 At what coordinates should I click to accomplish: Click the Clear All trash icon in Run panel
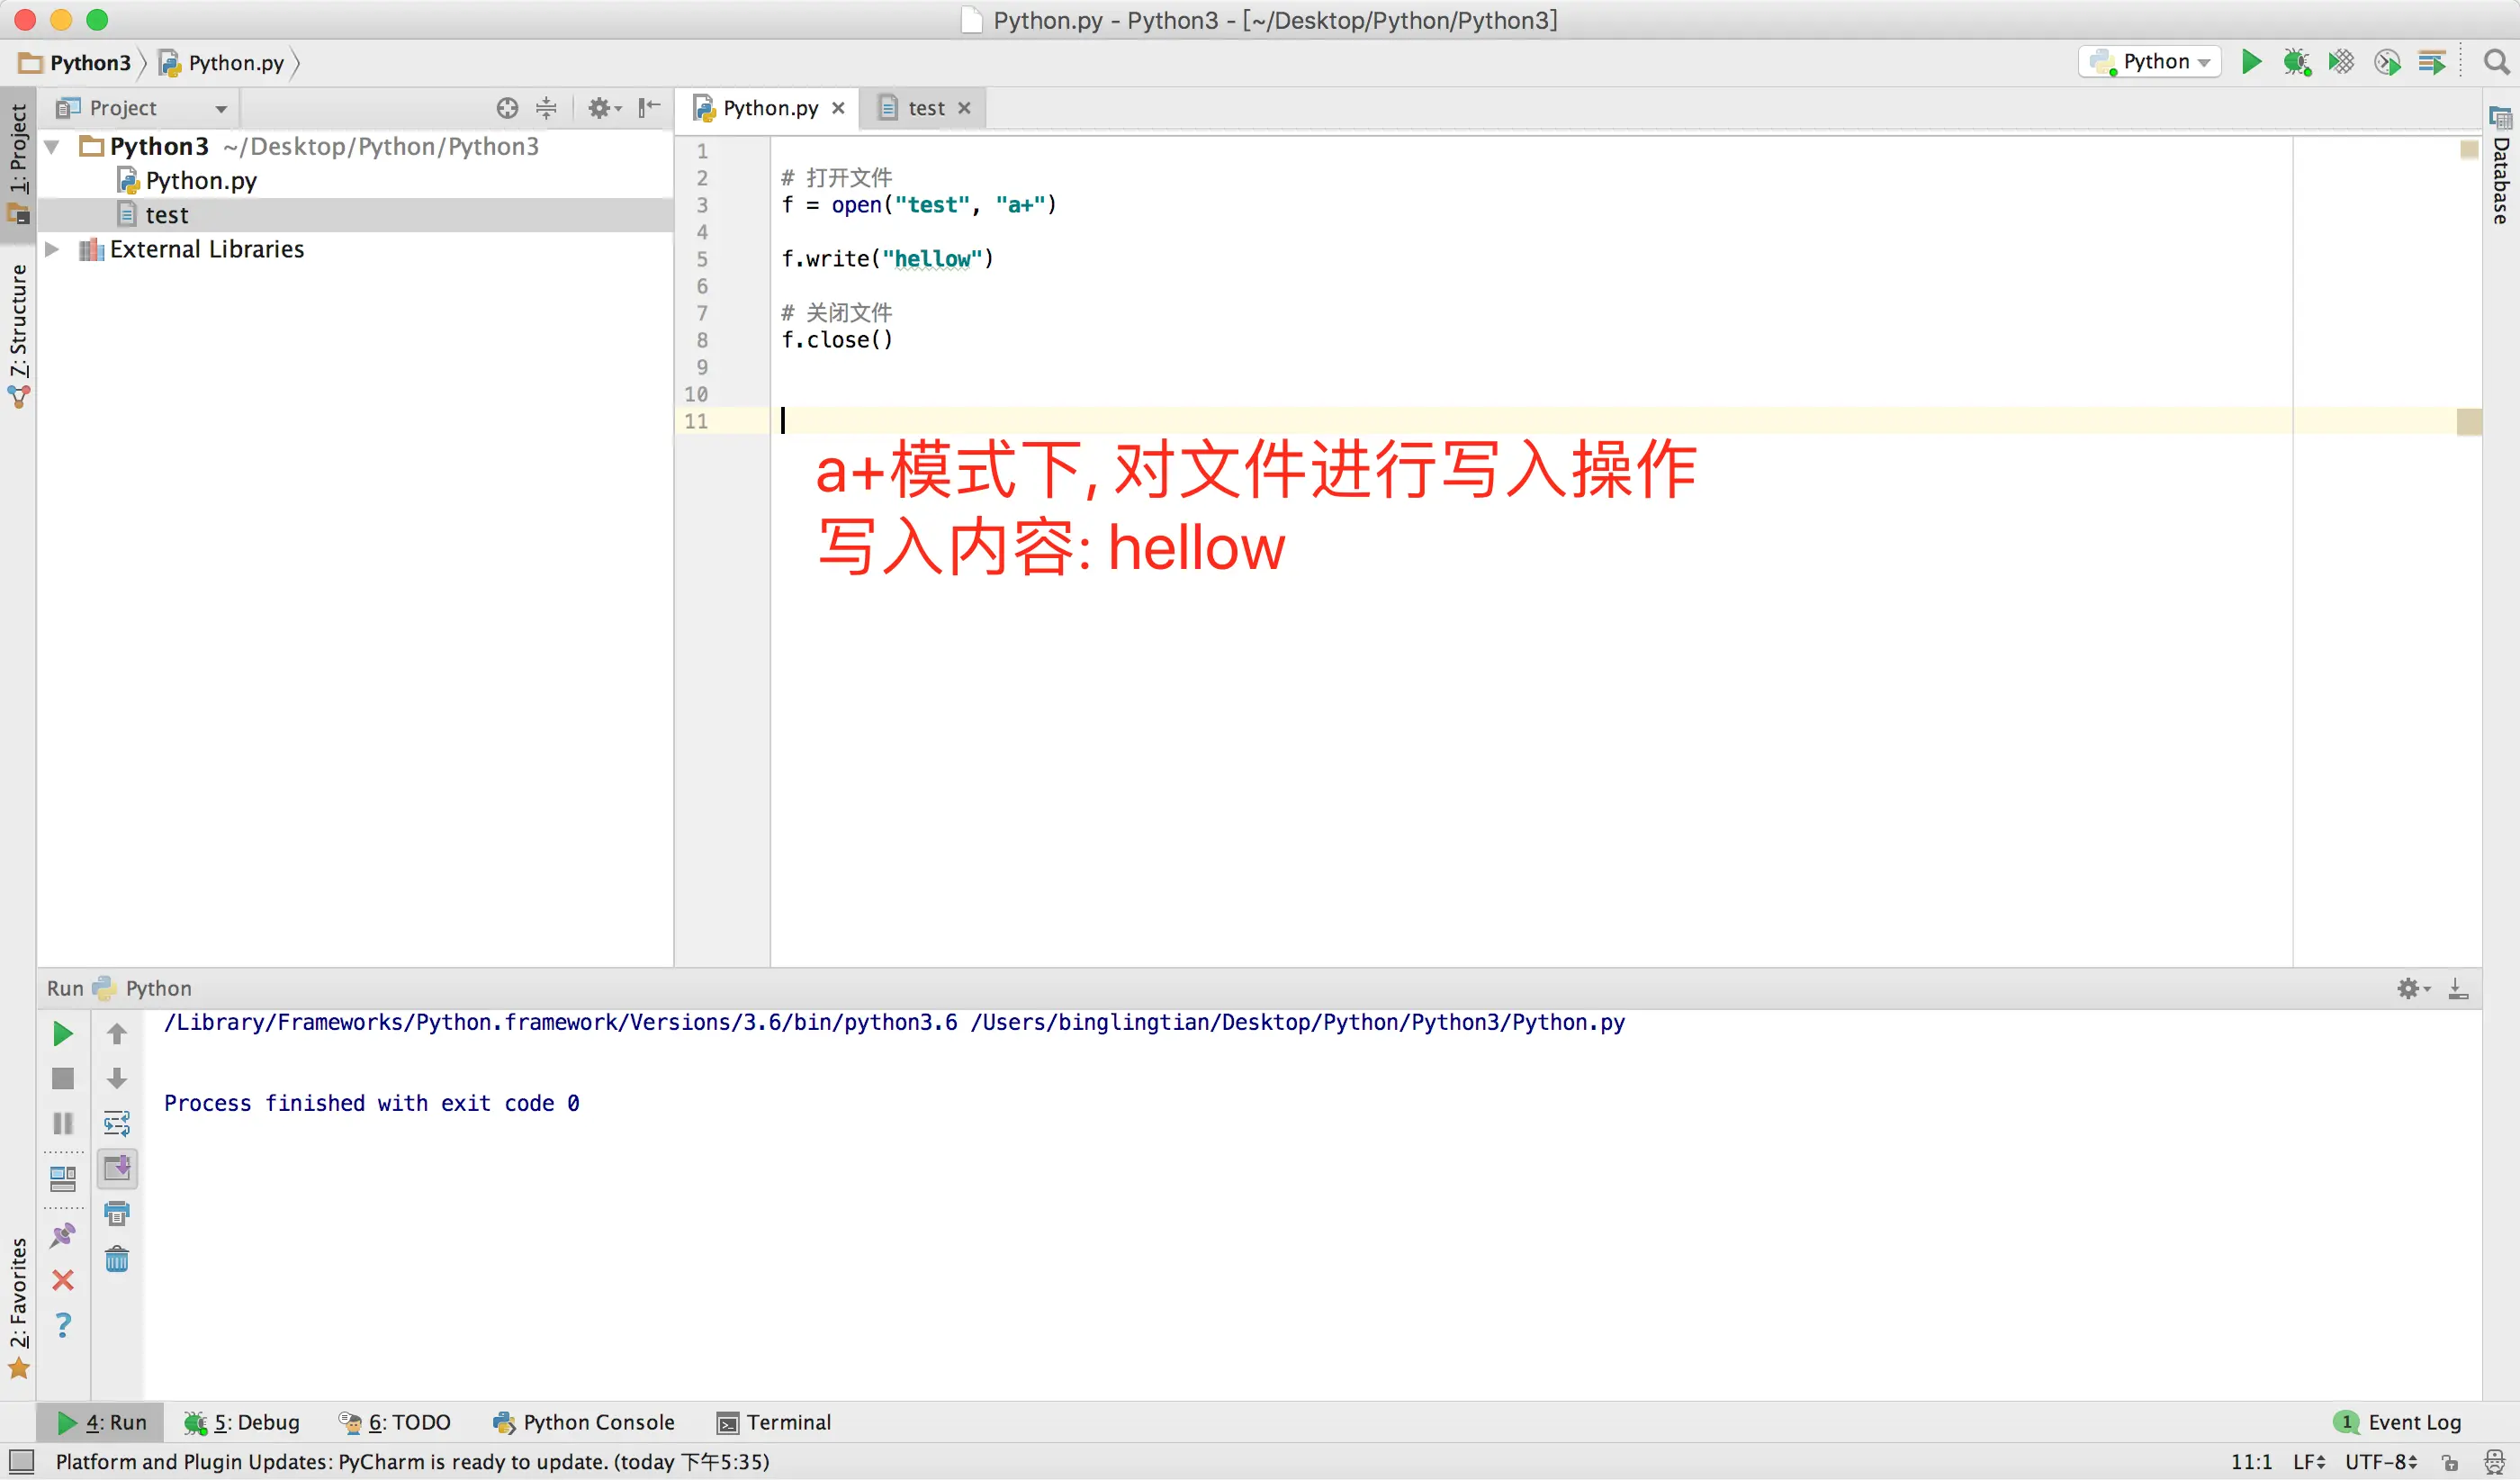(117, 1259)
